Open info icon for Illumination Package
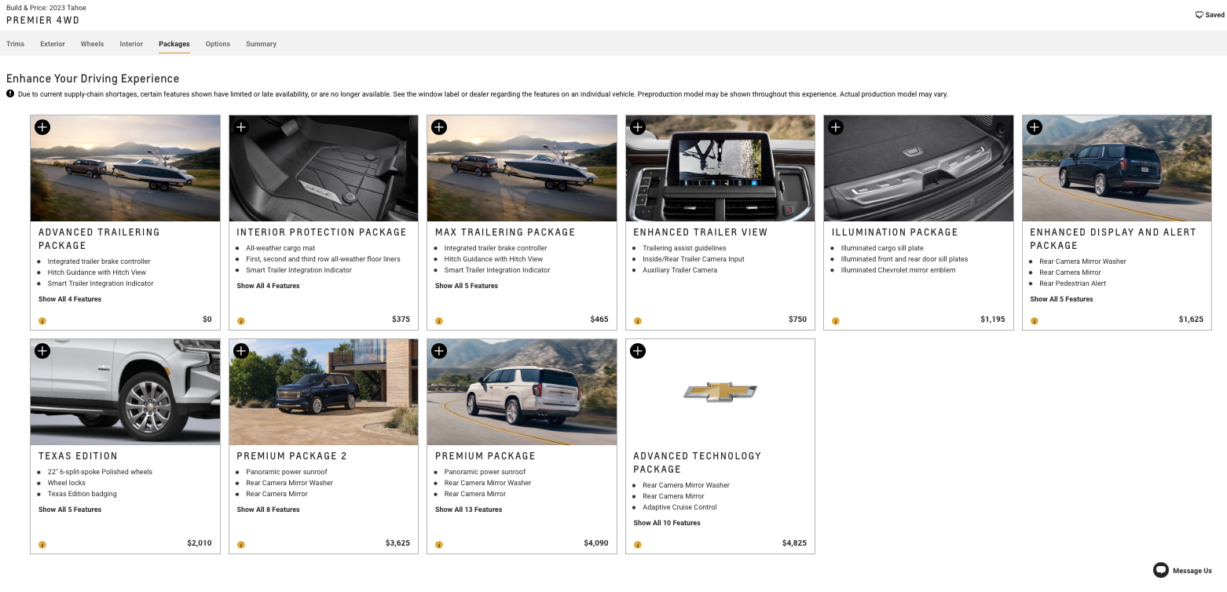Viewport: 1227px width, 592px height. [x=836, y=321]
